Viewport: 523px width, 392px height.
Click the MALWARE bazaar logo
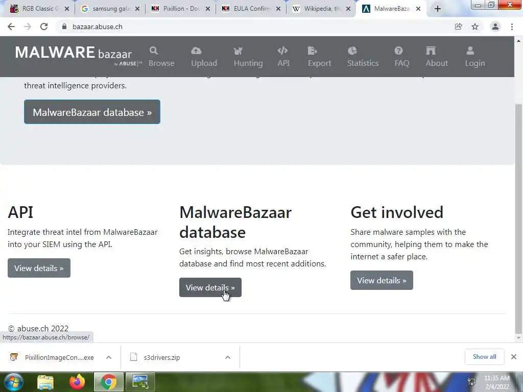coord(78,56)
